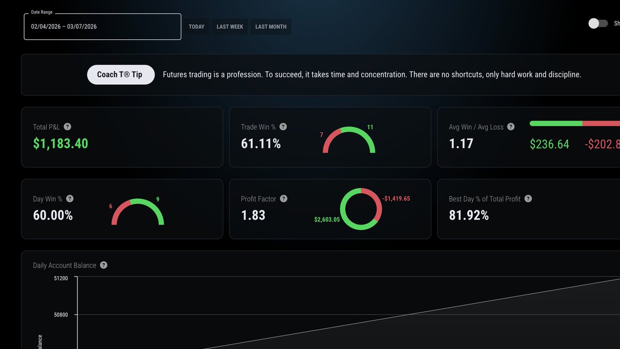Open the Avg Win / Avg Loss help icon
Image resolution: width=620 pixels, height=349 pixels.
(510, 127)
